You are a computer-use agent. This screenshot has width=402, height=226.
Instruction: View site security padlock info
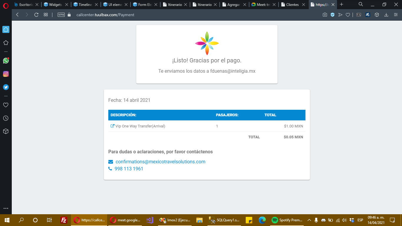pyautogui.click(x=69, y=15)
